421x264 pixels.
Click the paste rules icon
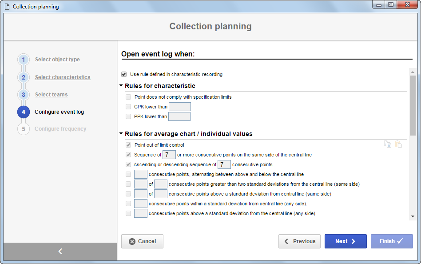coord(398,144)
